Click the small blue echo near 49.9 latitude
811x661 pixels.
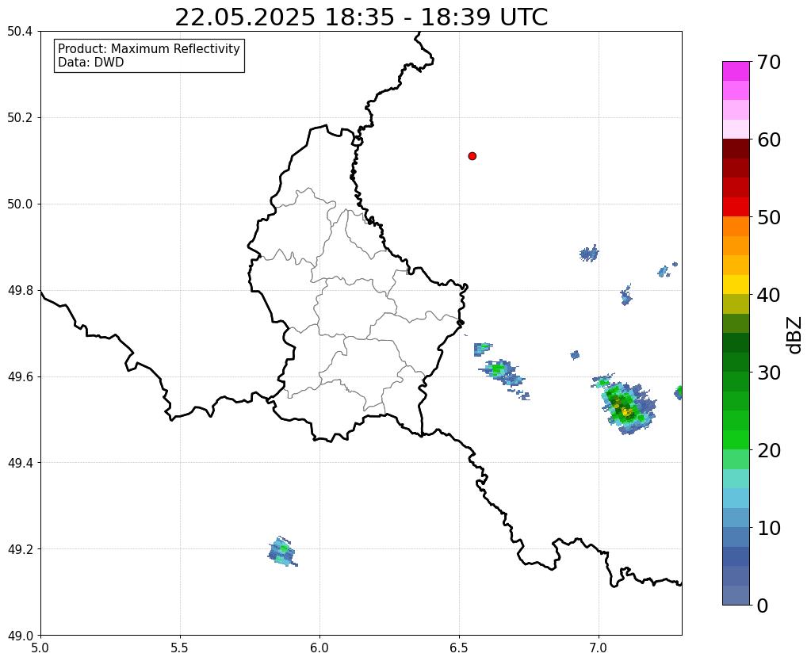[x=589, y=254]
